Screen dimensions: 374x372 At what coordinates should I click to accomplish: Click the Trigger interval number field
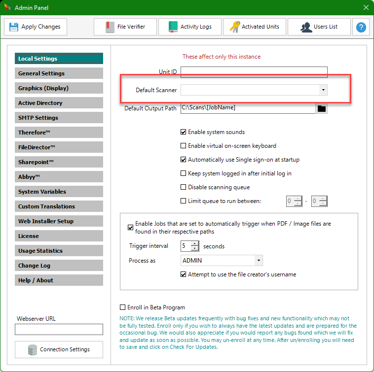point(186,246)
